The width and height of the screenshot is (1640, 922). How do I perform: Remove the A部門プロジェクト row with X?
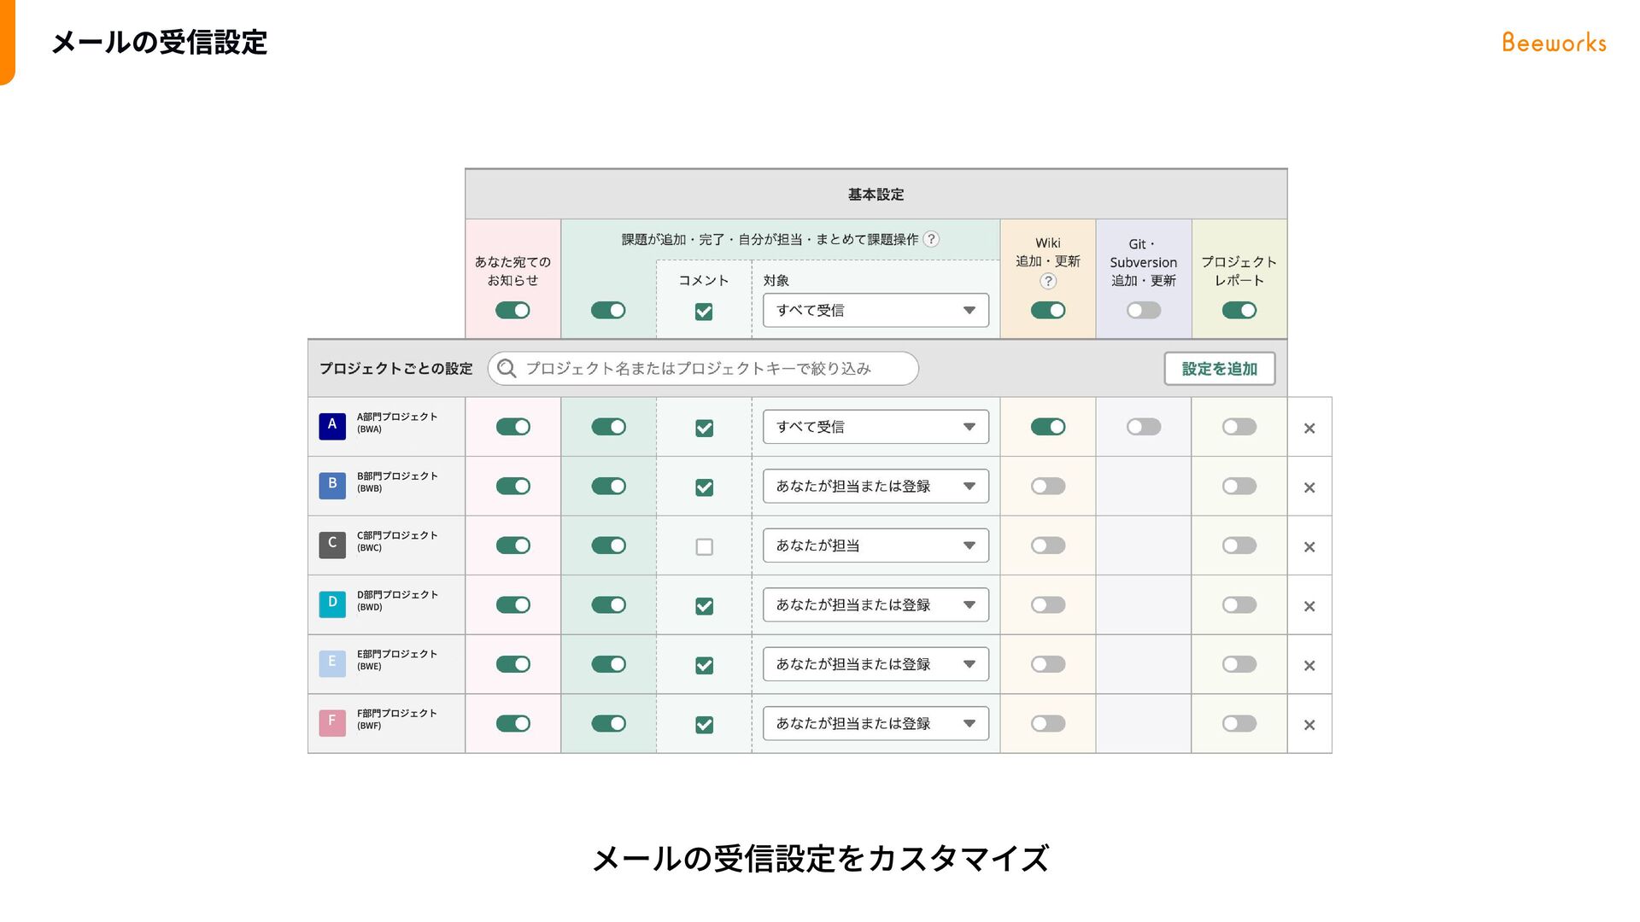pos(1309,428)
